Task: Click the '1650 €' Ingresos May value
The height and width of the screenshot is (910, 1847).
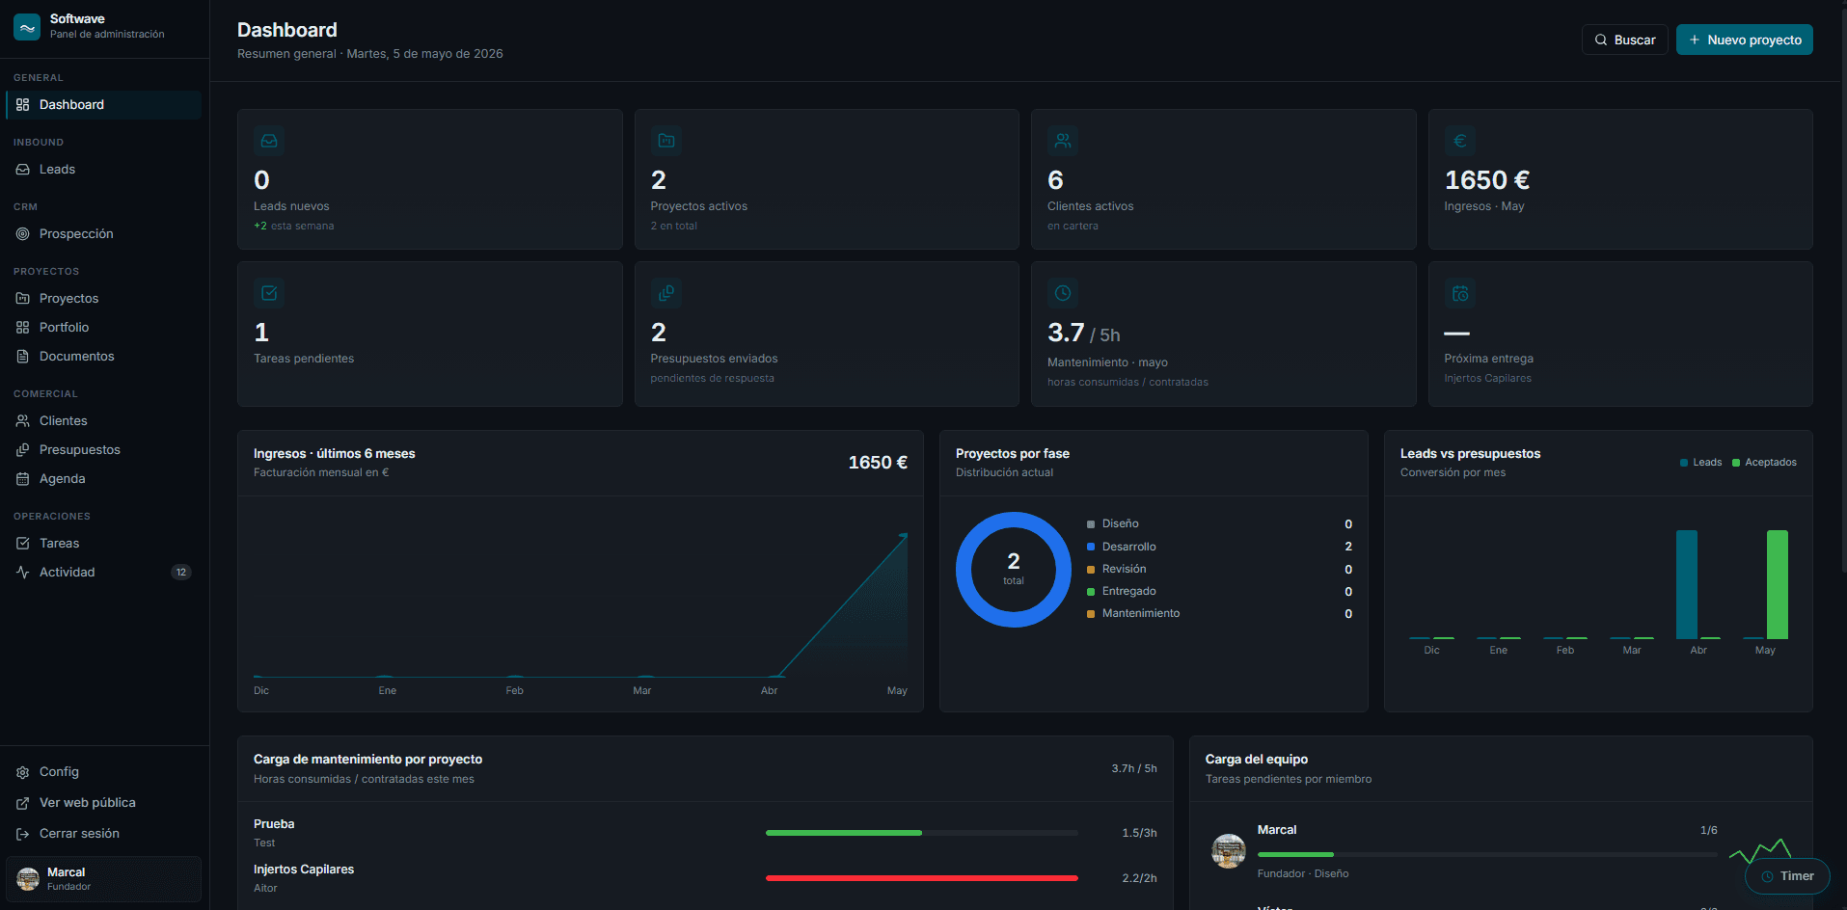Action: click(x=1487, y=180)
